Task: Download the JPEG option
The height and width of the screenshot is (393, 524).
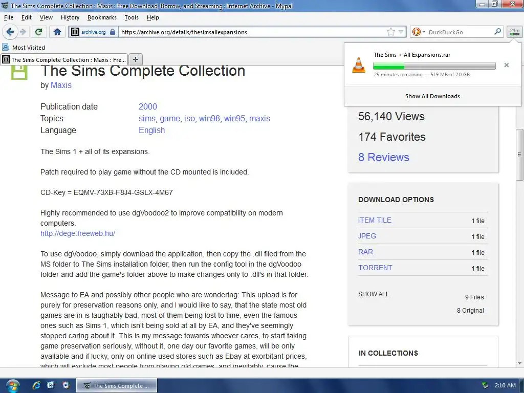Action: [367, 236]
